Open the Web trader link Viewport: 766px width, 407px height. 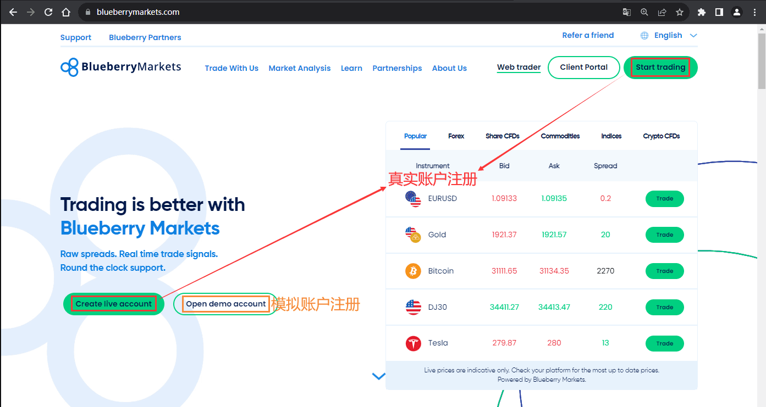[519, 68]
